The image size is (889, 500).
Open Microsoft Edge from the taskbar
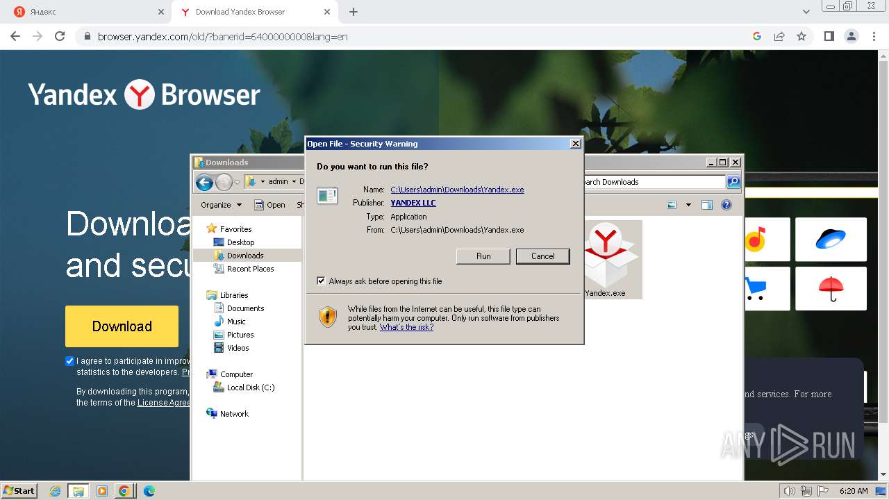click(149, 491)
